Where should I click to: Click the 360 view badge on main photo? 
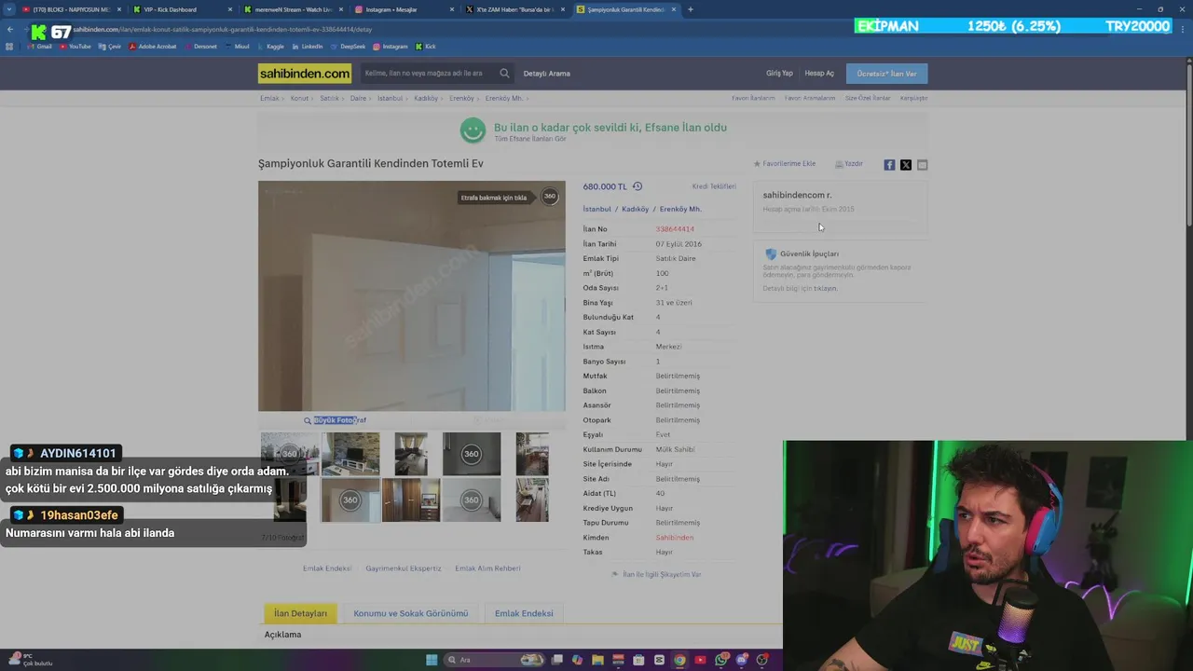coord(550,197)
